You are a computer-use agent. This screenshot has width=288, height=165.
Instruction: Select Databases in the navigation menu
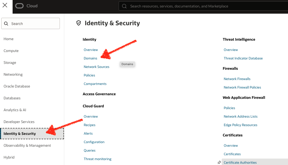[12, 98]
